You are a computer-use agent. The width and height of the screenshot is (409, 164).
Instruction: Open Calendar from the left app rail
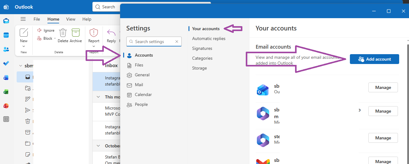pos(6,35)
